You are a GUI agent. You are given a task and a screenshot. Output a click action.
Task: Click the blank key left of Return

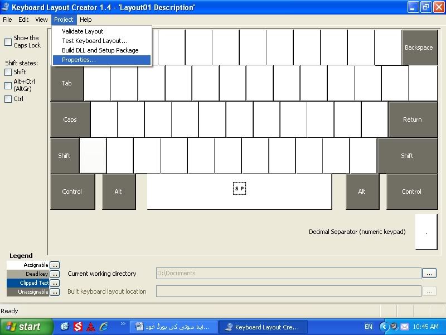(x=375, y=119)
